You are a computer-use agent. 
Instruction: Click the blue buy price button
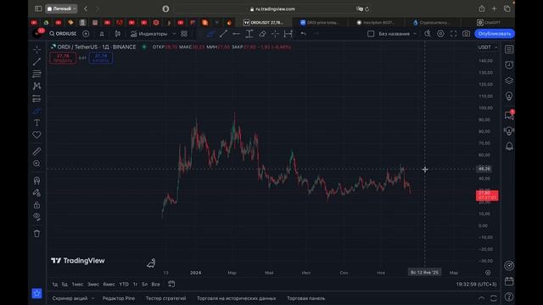[101, 58]
